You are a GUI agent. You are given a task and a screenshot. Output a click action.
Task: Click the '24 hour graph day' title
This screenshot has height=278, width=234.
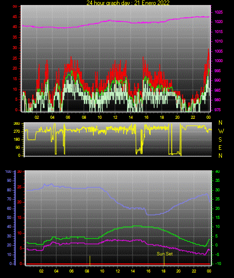[x=128, y=3]
